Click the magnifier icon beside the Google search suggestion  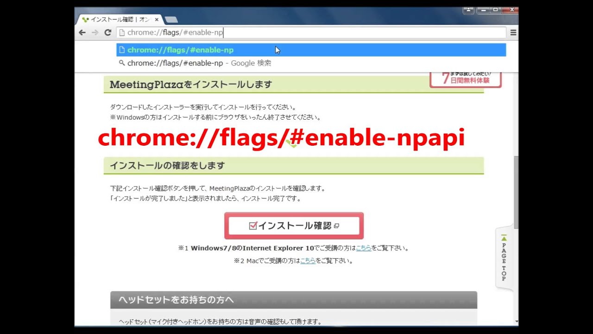click(x=122, y=63)
